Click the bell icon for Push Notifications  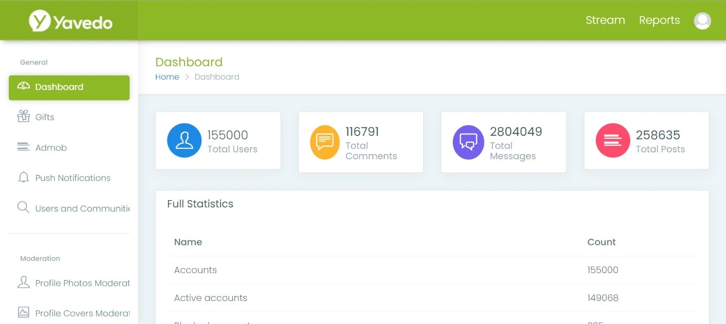pyautogui.click(x=23, y=178)
